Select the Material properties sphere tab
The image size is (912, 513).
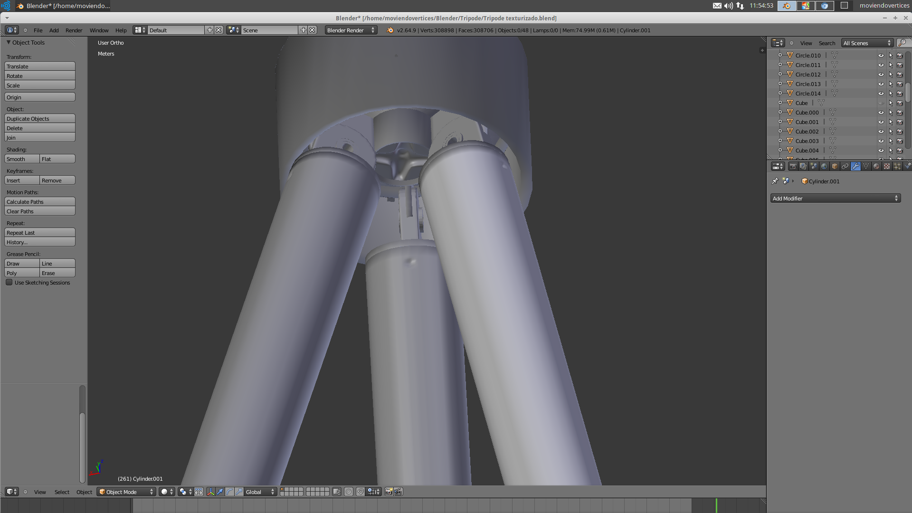[x=876, y=166]
